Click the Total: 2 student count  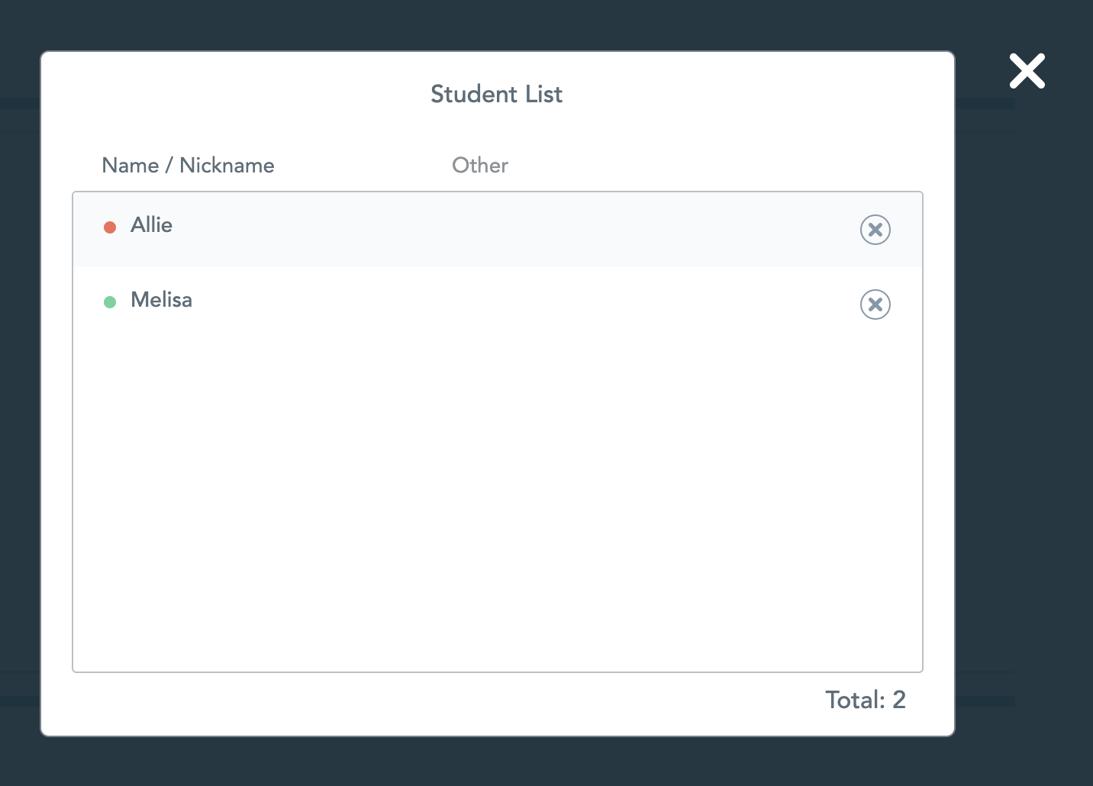pos(865,700)
